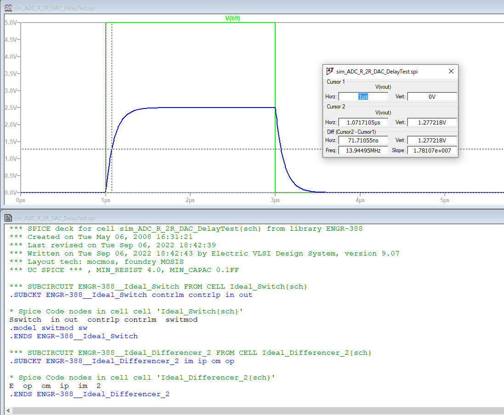Click the 3µs time axis label

coord(275,200)
